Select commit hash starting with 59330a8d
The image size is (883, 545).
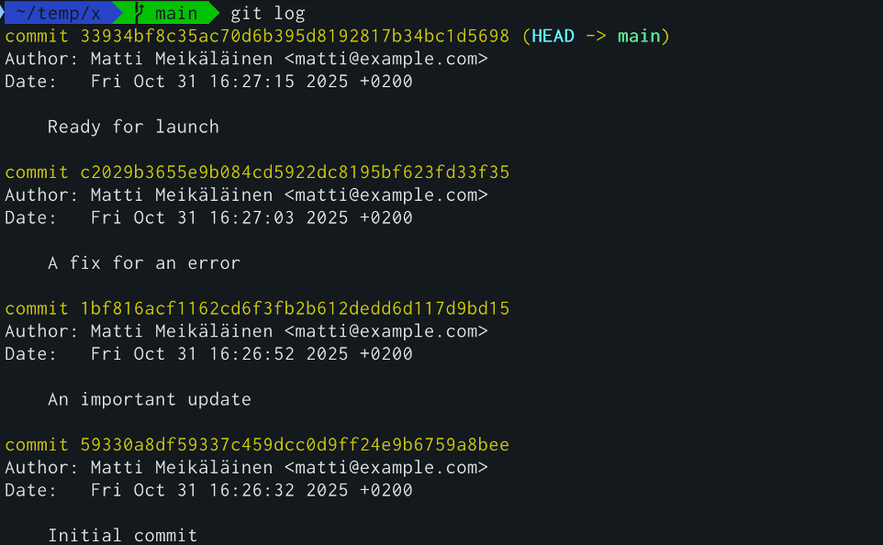click(294, 445)
